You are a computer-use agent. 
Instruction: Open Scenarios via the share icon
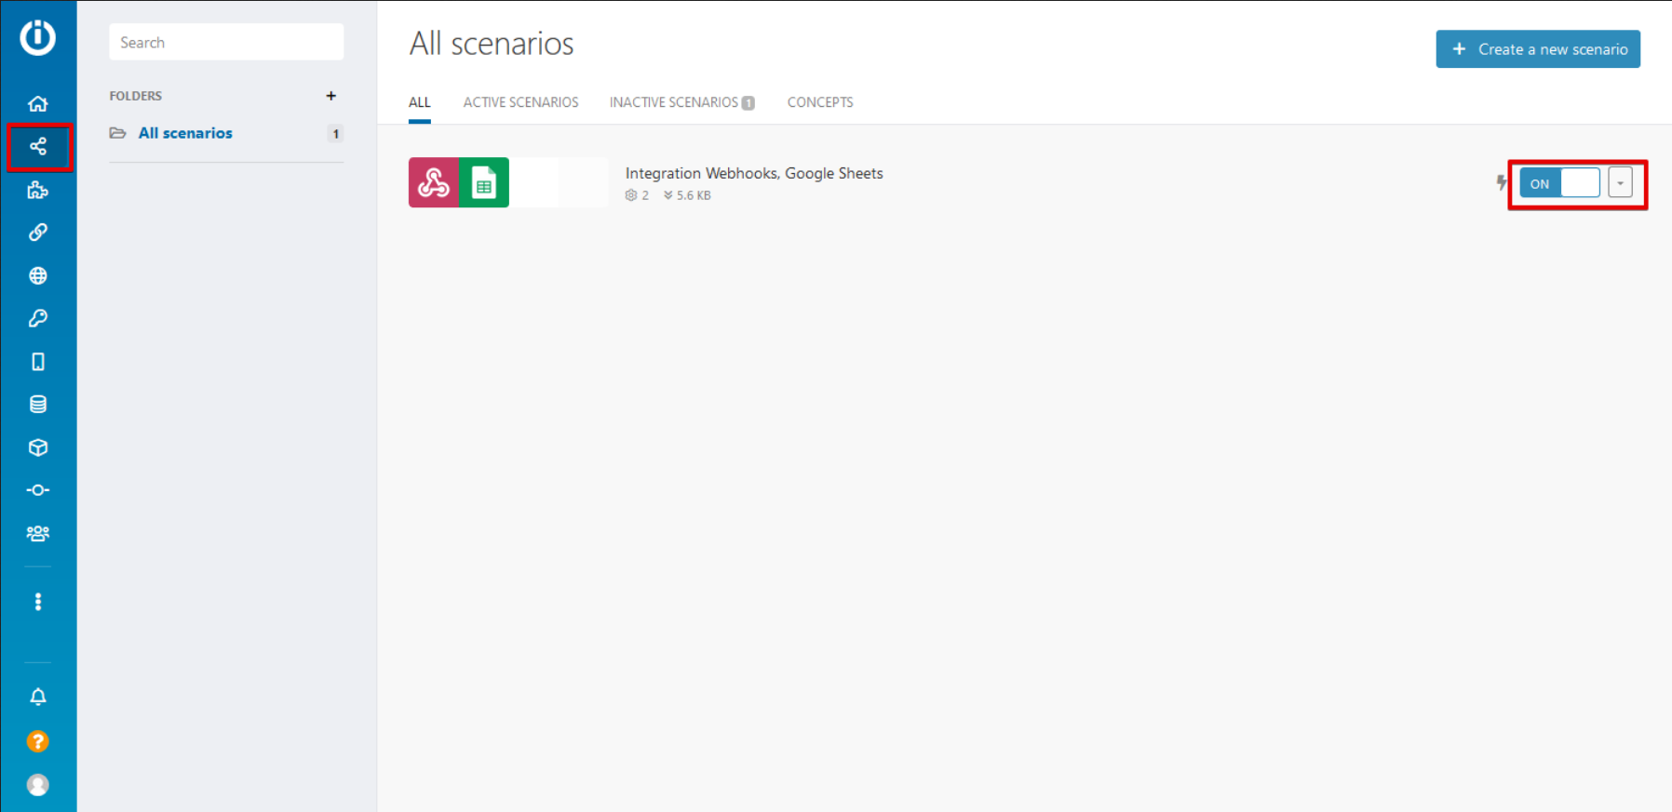[x=38, y=146]
